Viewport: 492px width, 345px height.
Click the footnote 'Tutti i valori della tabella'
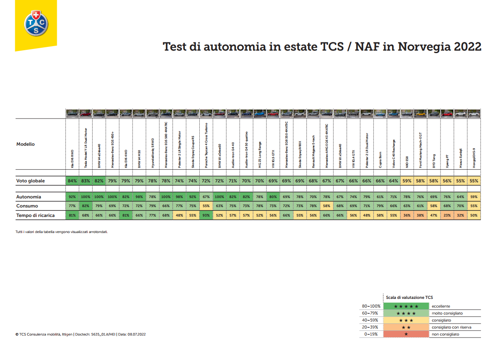pos(61,232)
